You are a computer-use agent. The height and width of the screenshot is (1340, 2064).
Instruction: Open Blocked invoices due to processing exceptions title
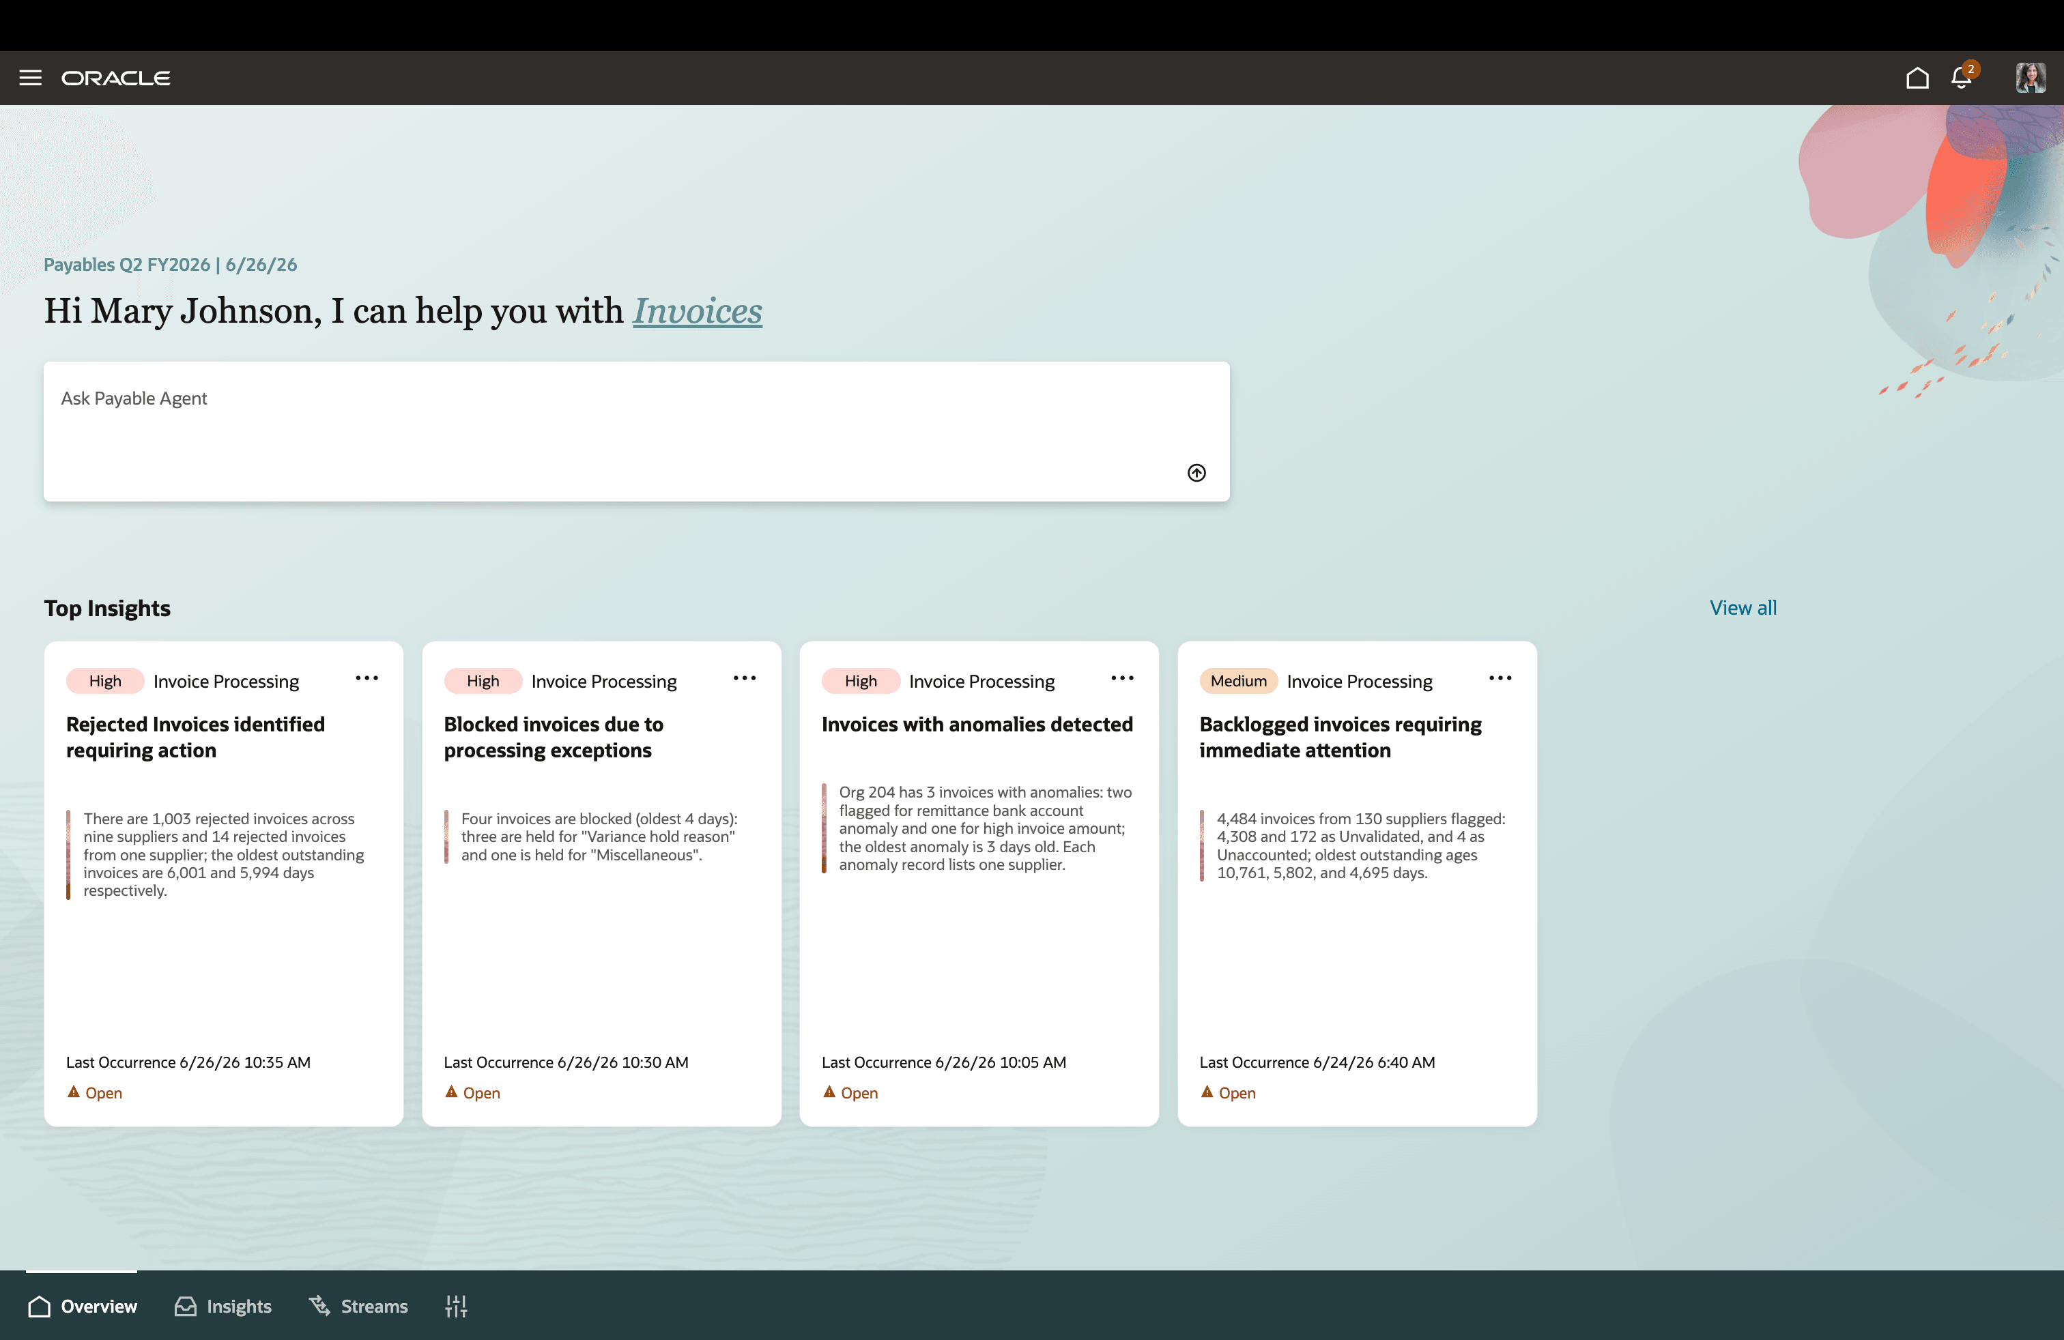click(554, 737)
